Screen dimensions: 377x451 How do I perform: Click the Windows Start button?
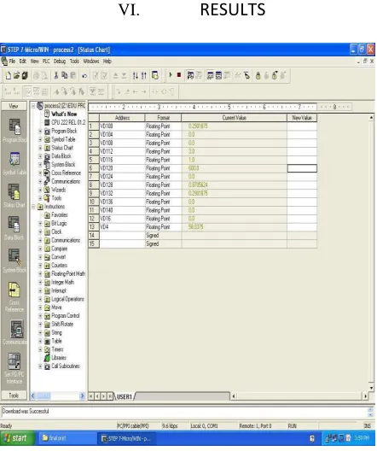point(17,438)
